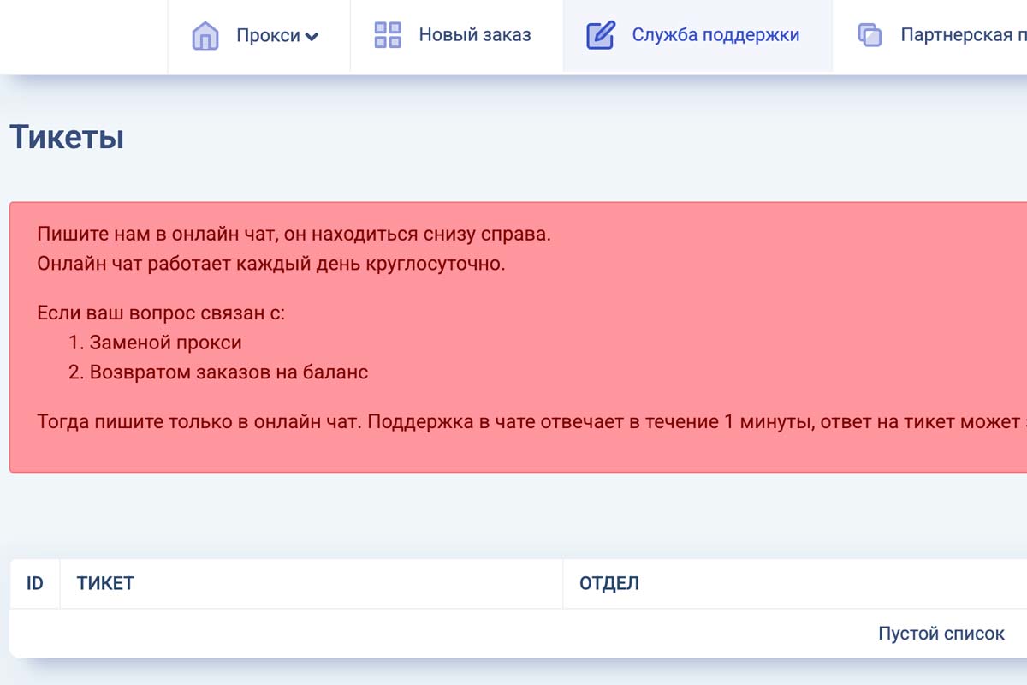Viewport: 1027px width, 685px height.
Task: Go to the Новый заказ menu item
Action: click(x=474, y=35)
